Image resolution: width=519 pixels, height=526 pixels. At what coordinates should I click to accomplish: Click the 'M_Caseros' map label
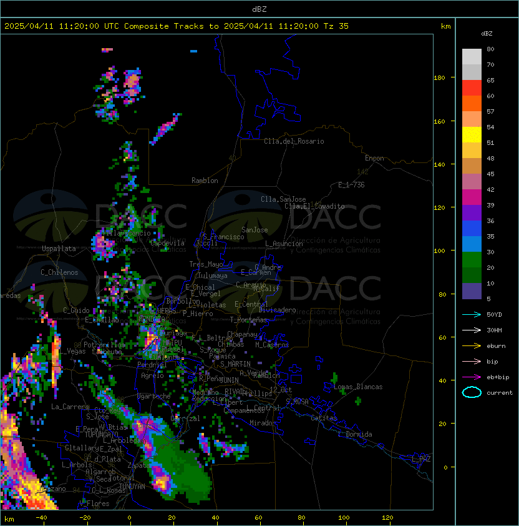pos(272,345)
